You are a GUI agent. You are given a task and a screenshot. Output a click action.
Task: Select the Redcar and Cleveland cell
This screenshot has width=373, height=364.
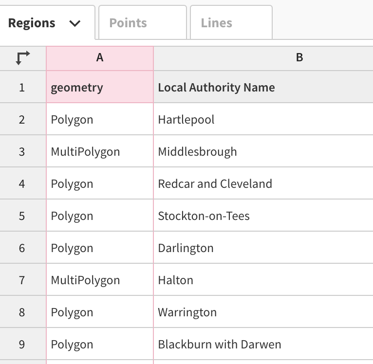click(263, 183)
